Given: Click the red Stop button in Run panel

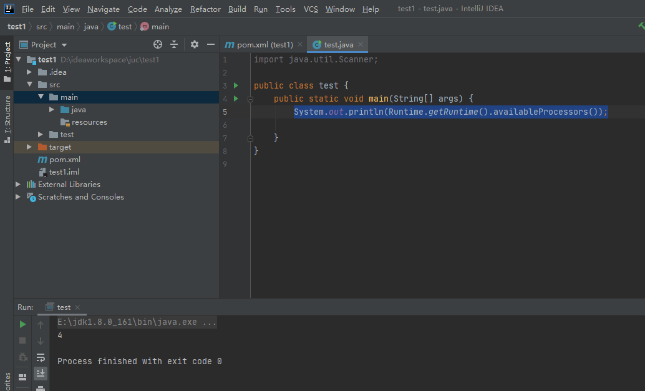Looking at the screenshot, I should click(x=22, y=339).
